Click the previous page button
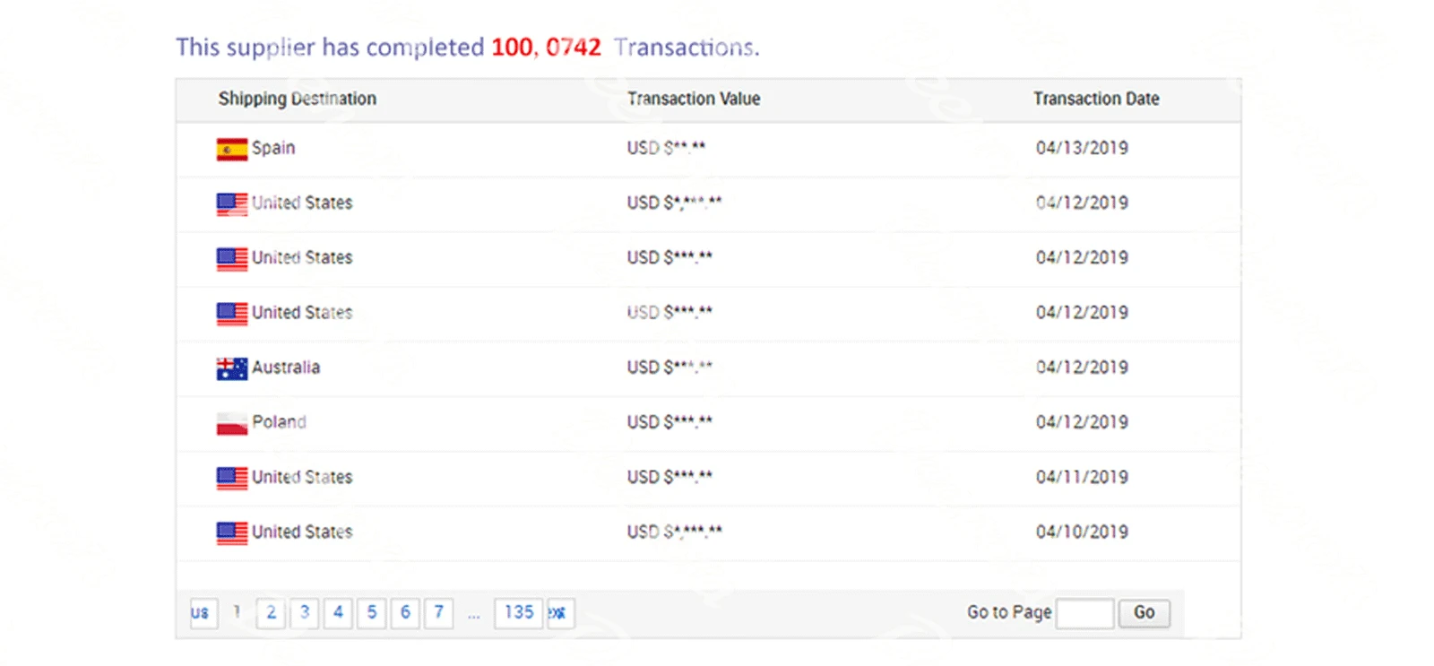 (203, 613)
